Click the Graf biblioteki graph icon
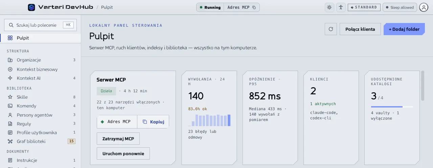Screen dimensions: 433x168 [10, 141]
